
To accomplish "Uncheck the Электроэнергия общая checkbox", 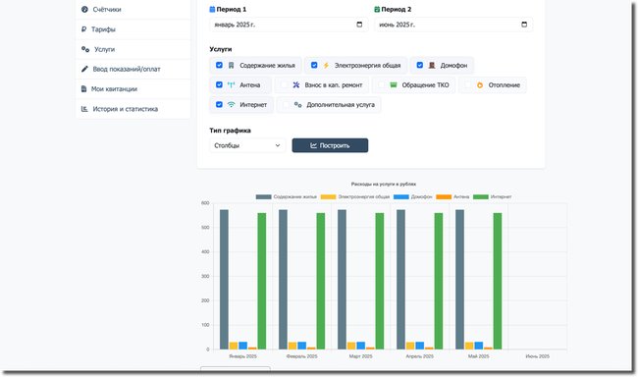I will [x=314, y=65].
